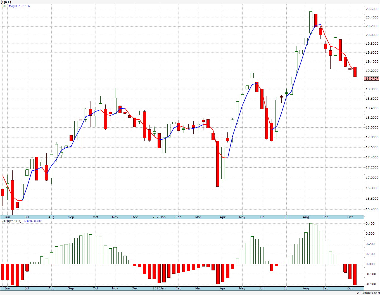
Task: Select the 16.8000 price axis label
Action: (372, 188)
